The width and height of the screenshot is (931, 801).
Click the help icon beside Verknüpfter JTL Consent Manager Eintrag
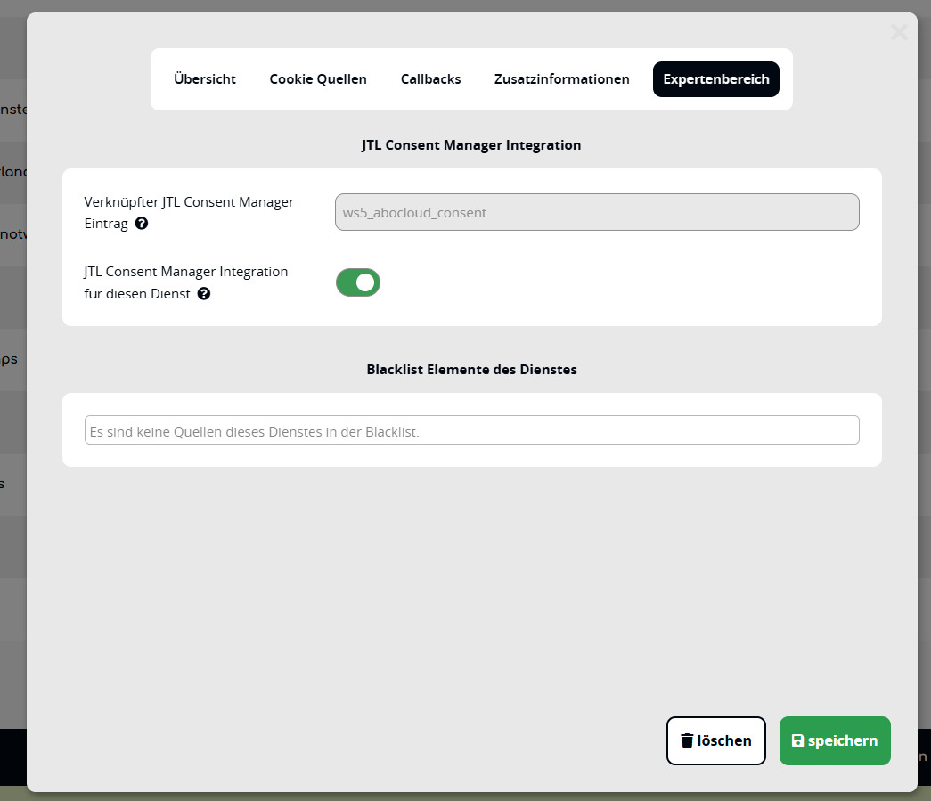[142, 224]
